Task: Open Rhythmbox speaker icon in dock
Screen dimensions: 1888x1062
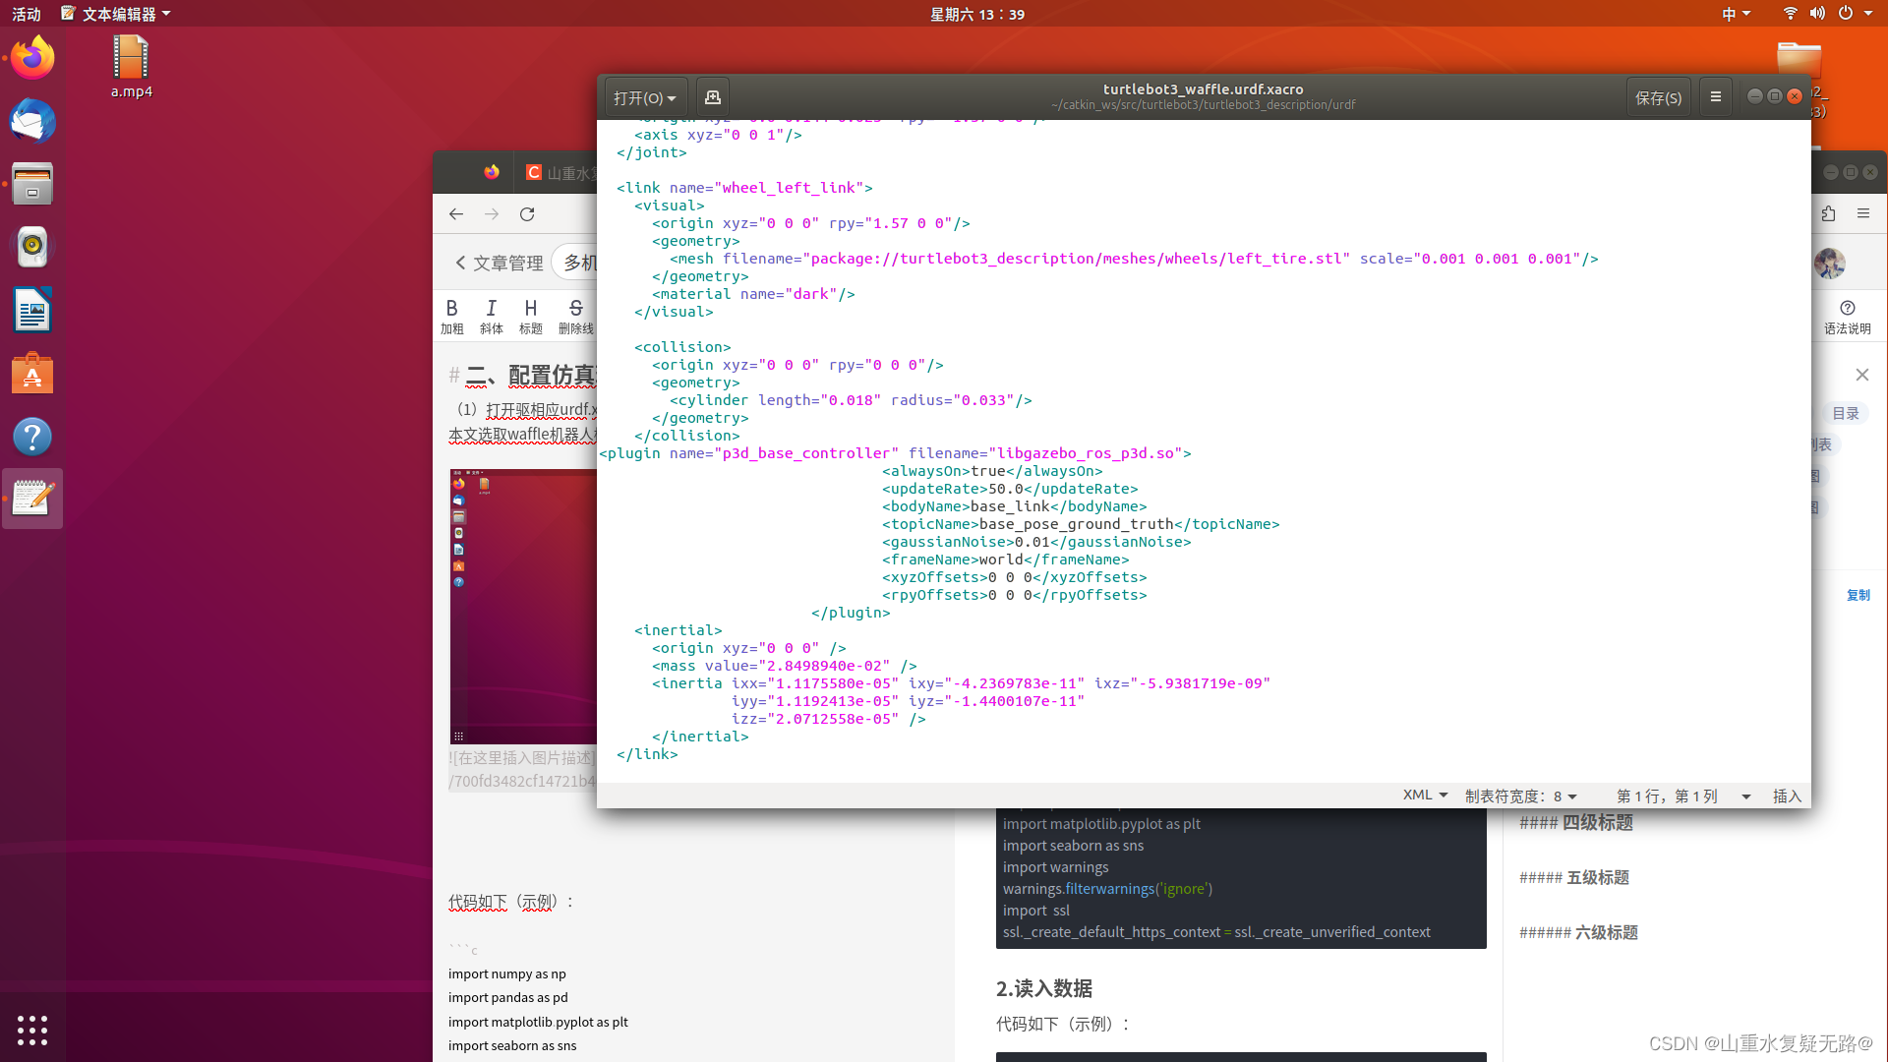Action: point(32,247)
